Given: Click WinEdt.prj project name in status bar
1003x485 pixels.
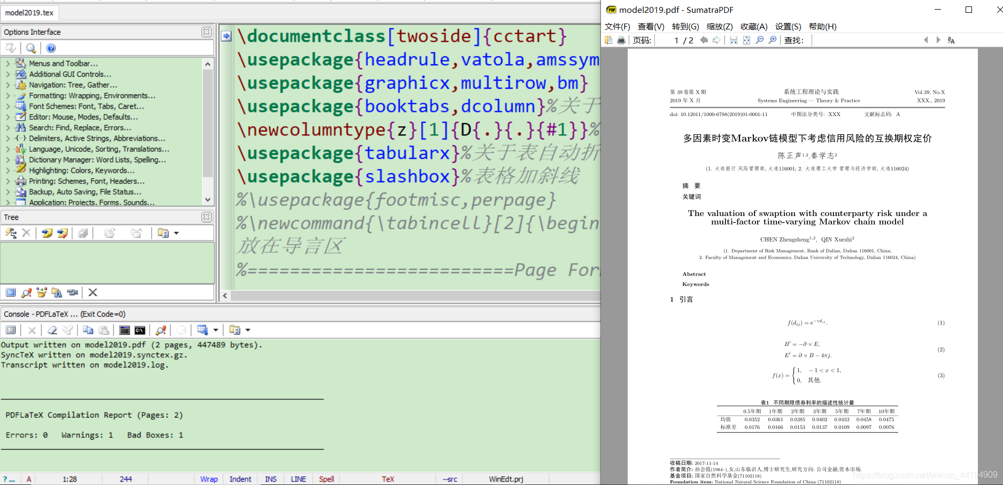Looking at the screenshot, I should coord(506,479).
